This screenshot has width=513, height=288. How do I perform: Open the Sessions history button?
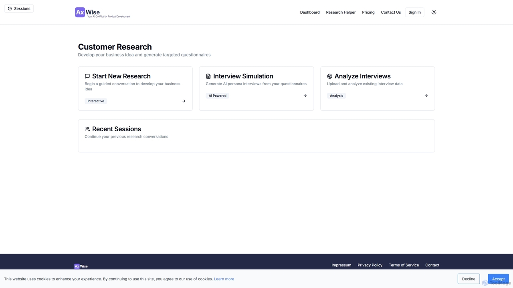[x=19, y=8]
